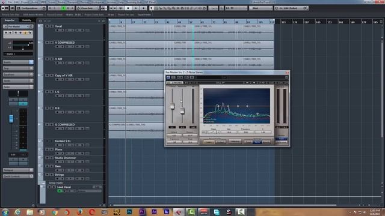
Task: Click the Z-Noise Threshold fader handle
Action: pos(173,106)
